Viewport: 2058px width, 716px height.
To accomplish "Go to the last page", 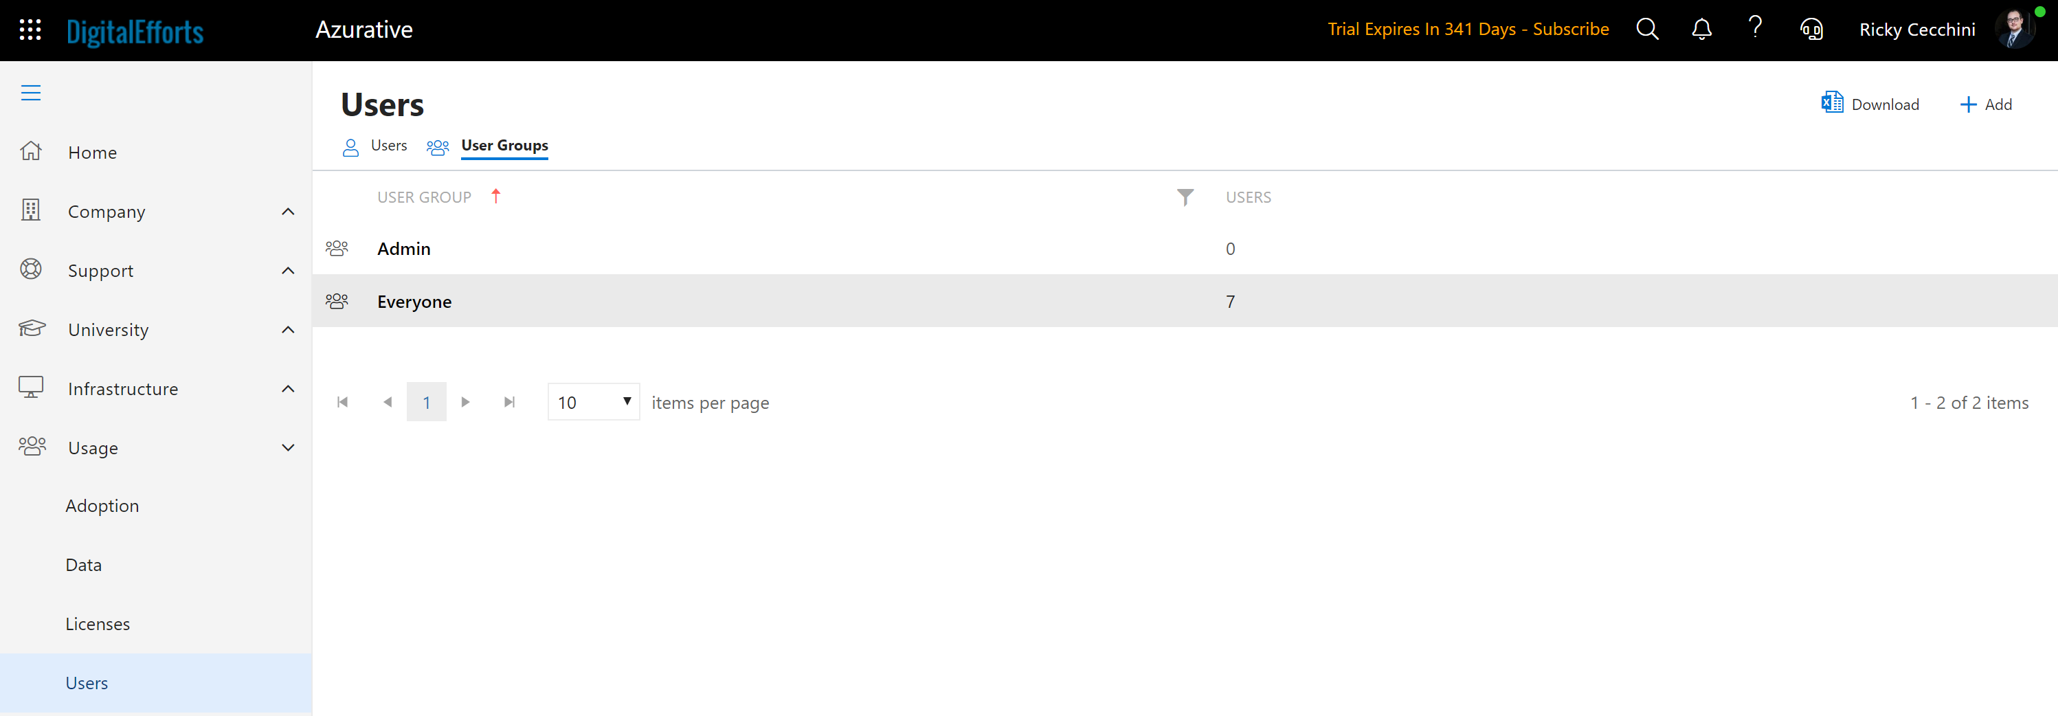I will pyautogui.click(x=509, y=402).
